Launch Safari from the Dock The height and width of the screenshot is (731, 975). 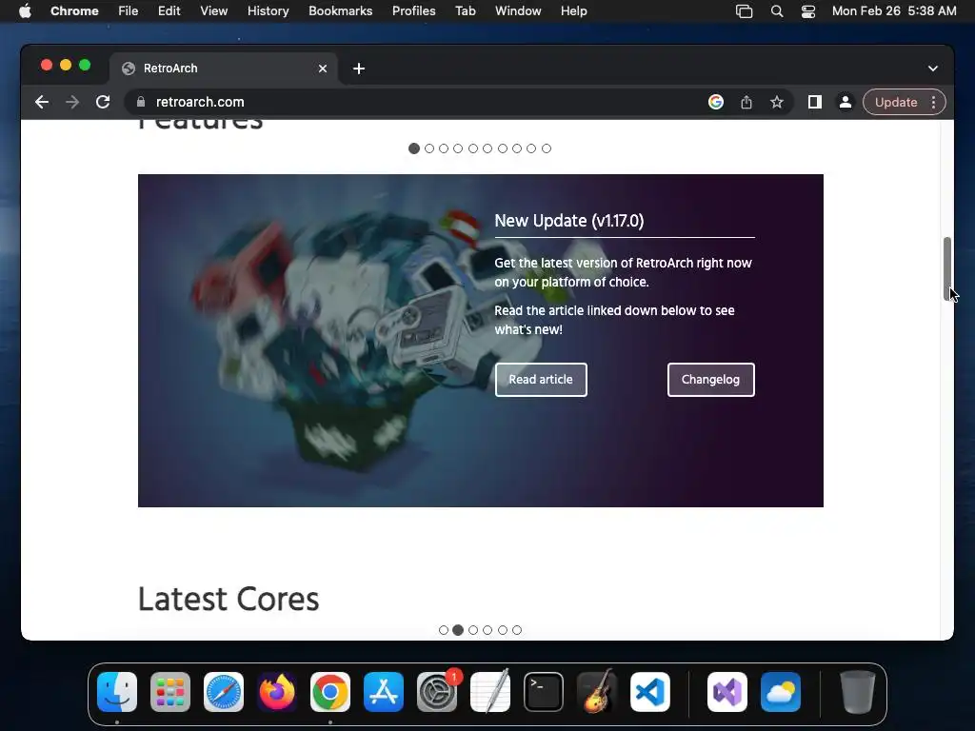click(223, 692)
